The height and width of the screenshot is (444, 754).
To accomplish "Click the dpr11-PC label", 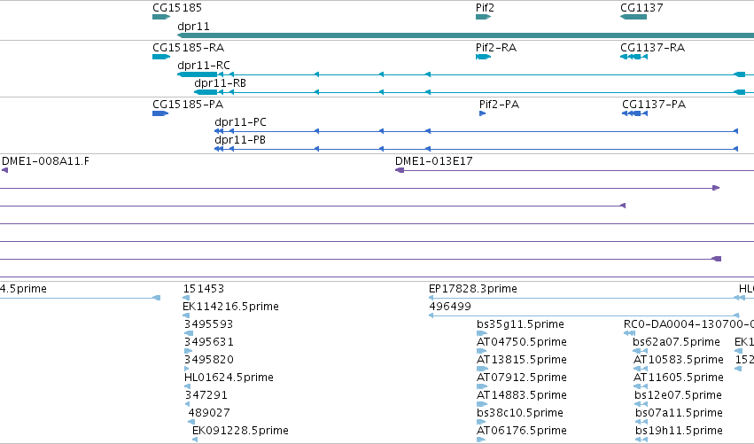I will click(240, 122).
